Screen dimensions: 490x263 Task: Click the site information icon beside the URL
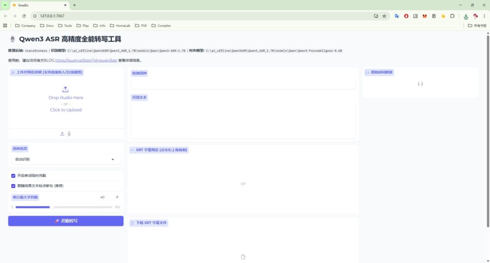[35, 16]
